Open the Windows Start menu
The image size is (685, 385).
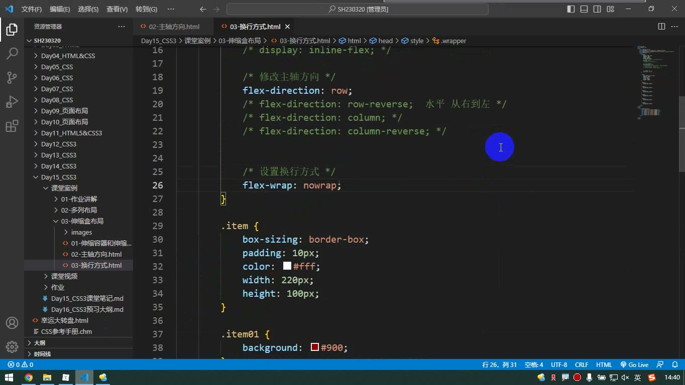[x=9, y=377]
